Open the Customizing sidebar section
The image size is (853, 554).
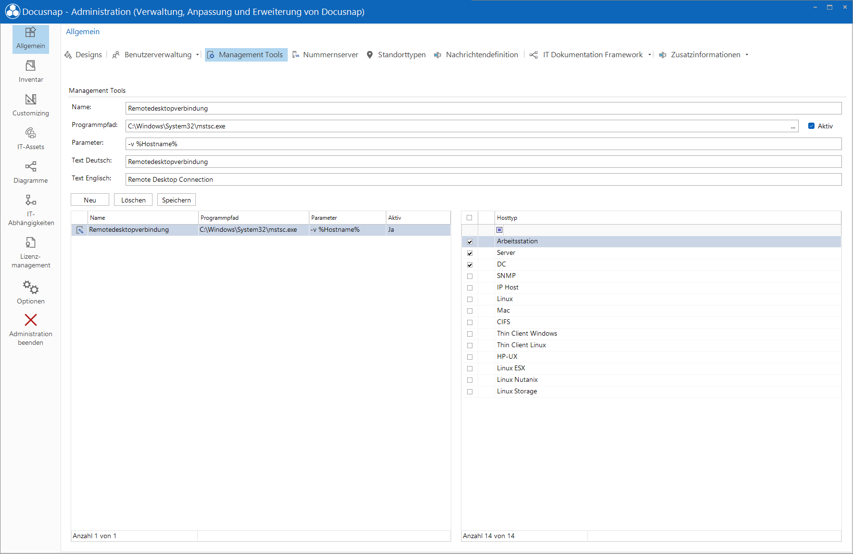[x=30, y=106]
